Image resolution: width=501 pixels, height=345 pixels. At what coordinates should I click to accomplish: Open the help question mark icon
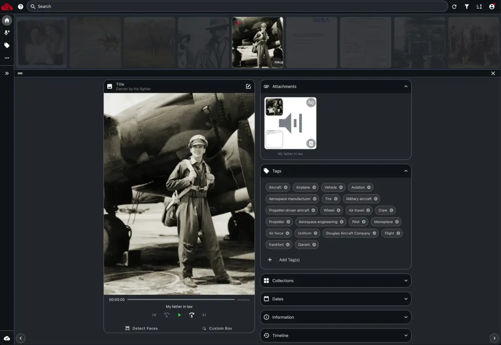20,6
